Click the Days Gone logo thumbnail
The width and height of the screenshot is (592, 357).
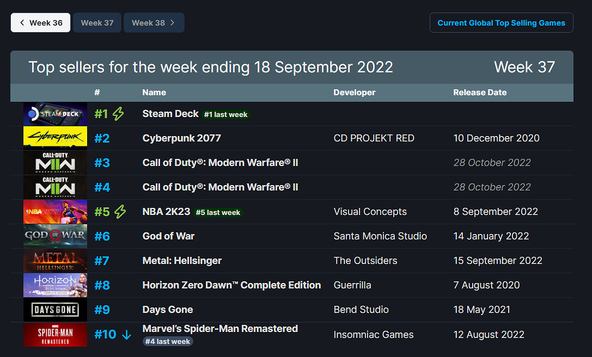click(x=55, y=310)
